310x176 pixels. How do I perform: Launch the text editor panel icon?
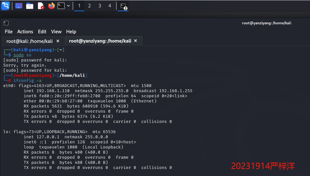pos(41,6)
